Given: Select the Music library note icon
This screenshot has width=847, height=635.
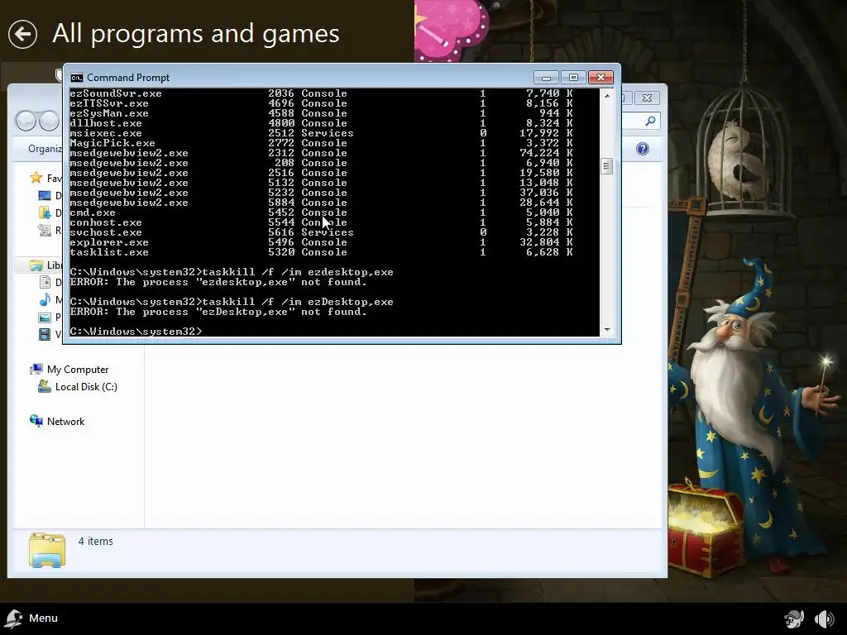Looking at the screenshot, I should 45,299.
